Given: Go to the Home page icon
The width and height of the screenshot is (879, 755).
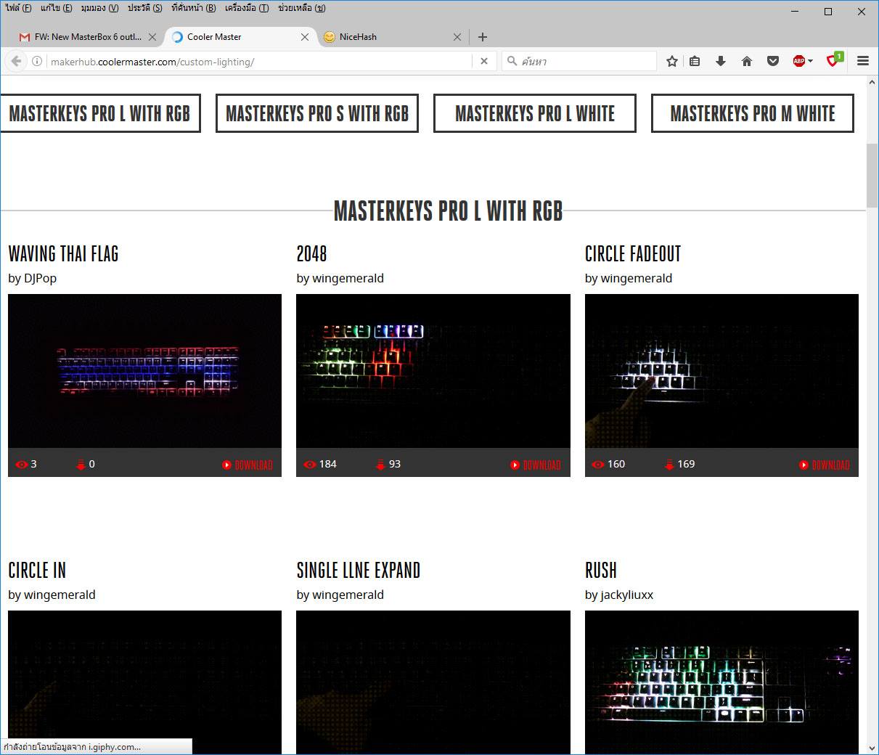Looking at the screenshot, I should 747,62.
